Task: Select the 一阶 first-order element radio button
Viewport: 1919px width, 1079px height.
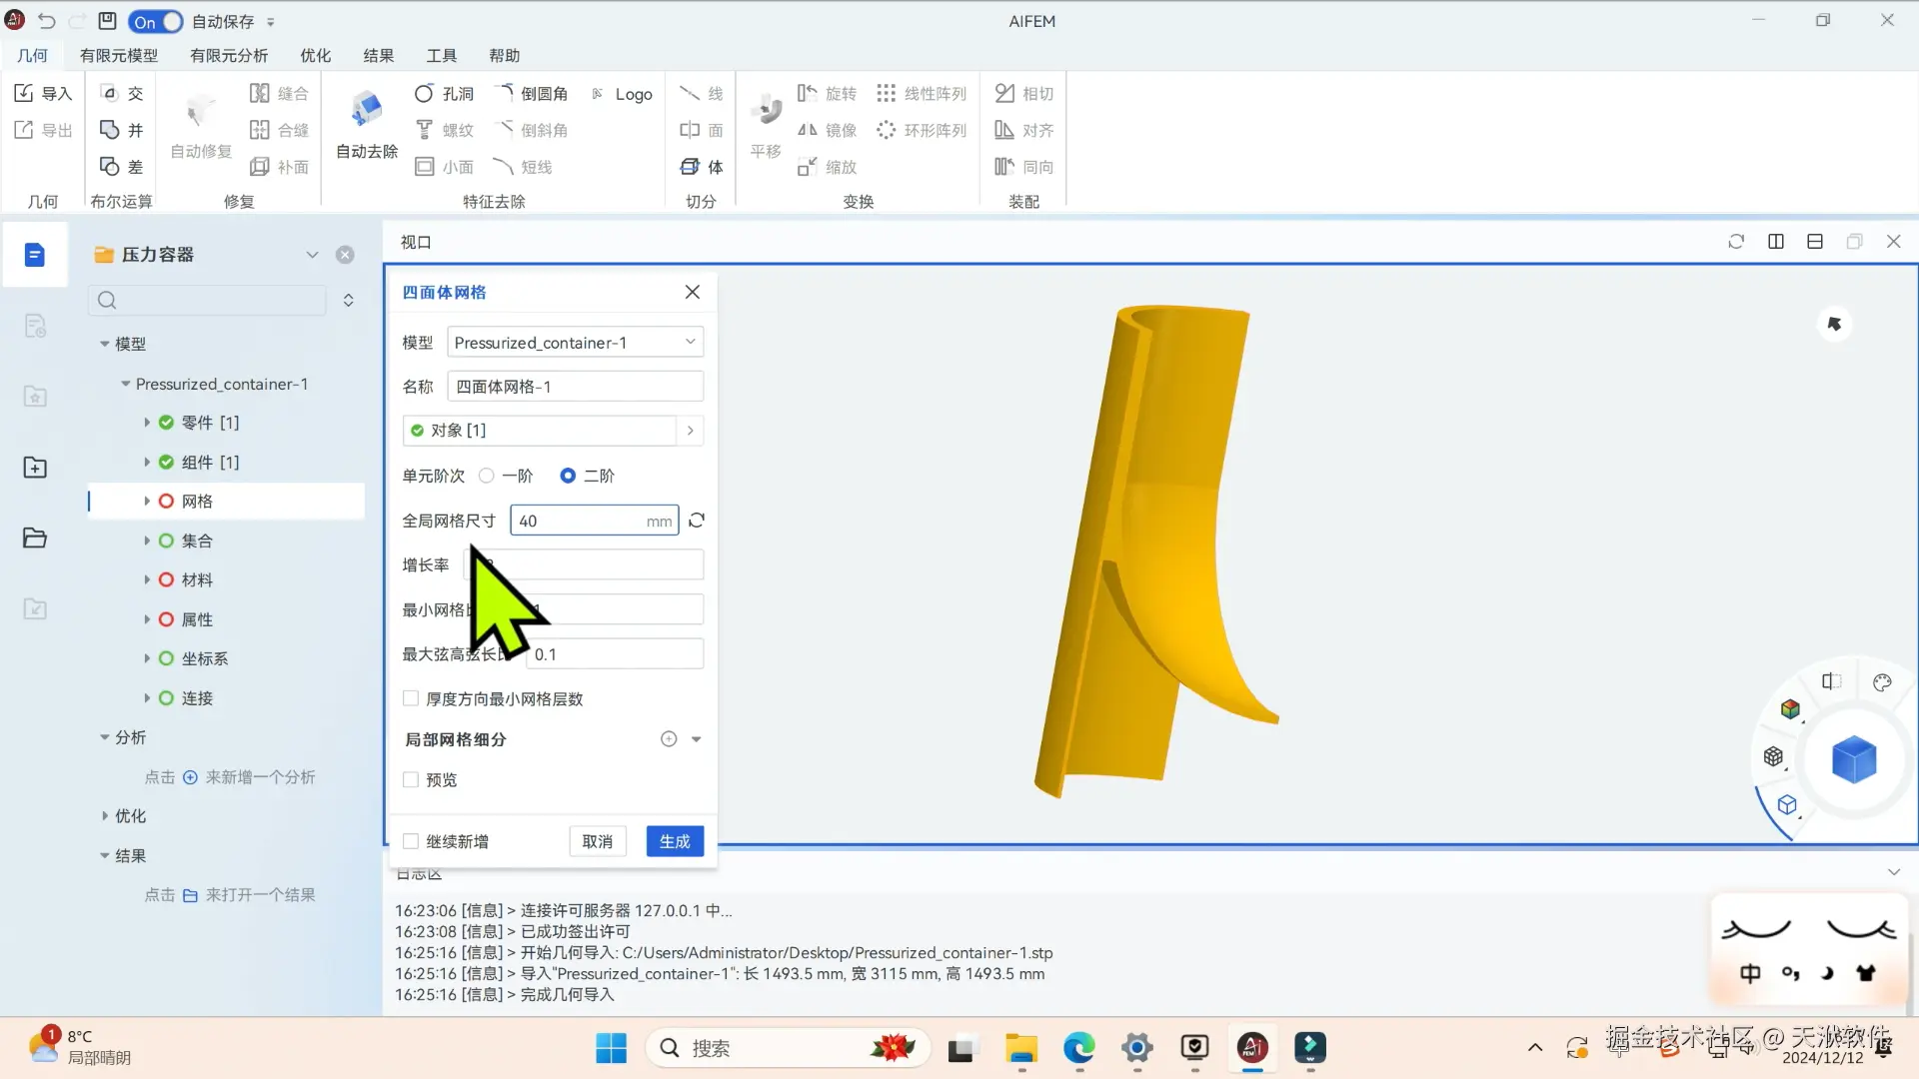Action: pos(487,476)
